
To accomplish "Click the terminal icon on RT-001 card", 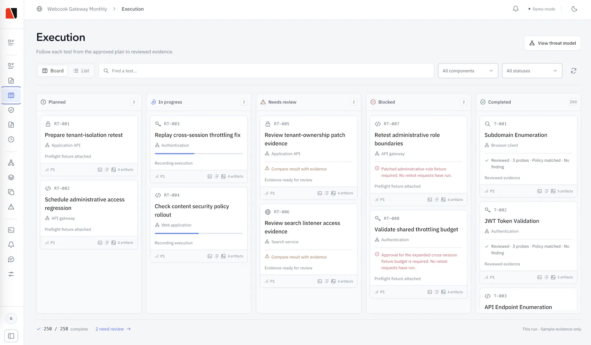I will [100, 170].
